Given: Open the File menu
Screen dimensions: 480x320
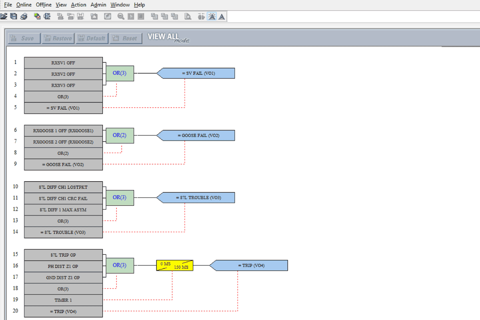Looking at the screenshot, I should click(8, 5).
